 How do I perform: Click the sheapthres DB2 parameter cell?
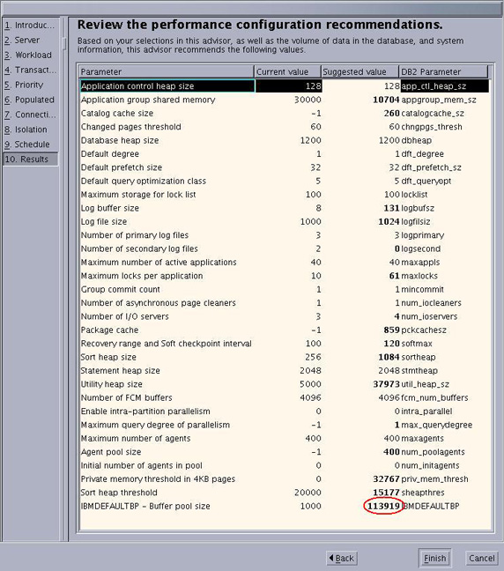423,493
